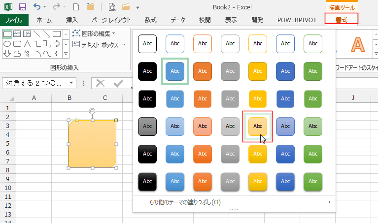
Task: Apply blue filled style in second row
Action: [175, 71]
